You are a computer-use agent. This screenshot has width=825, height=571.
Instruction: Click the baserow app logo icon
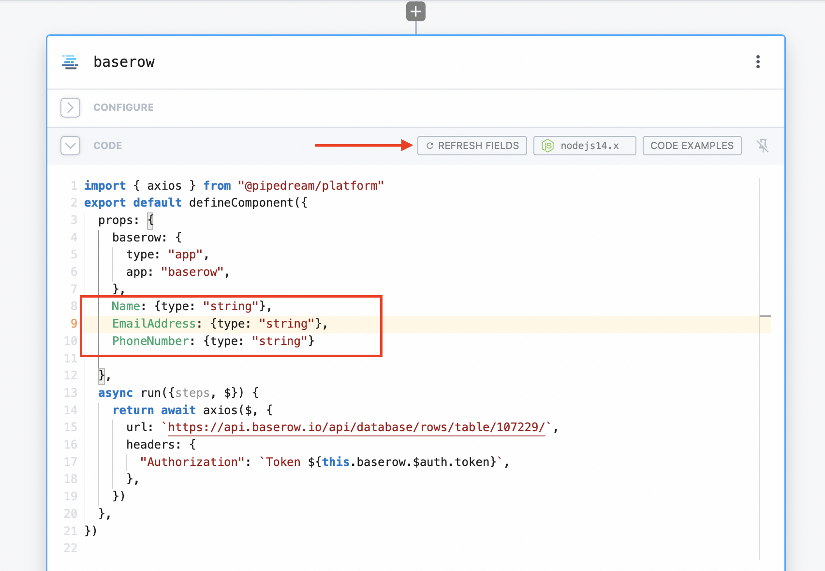pyautogui.click(x=70, y=62)
